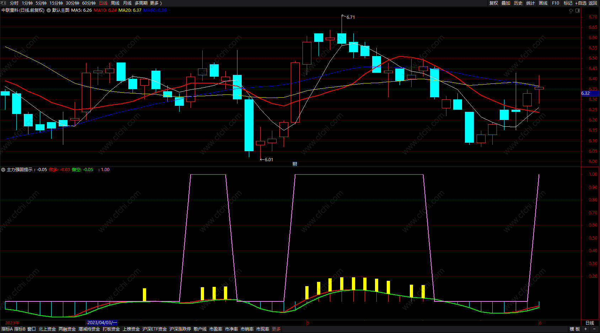The image size is (600, 333).
Task: Click the MA5: 6.26 value label
Action: point(81,10)
